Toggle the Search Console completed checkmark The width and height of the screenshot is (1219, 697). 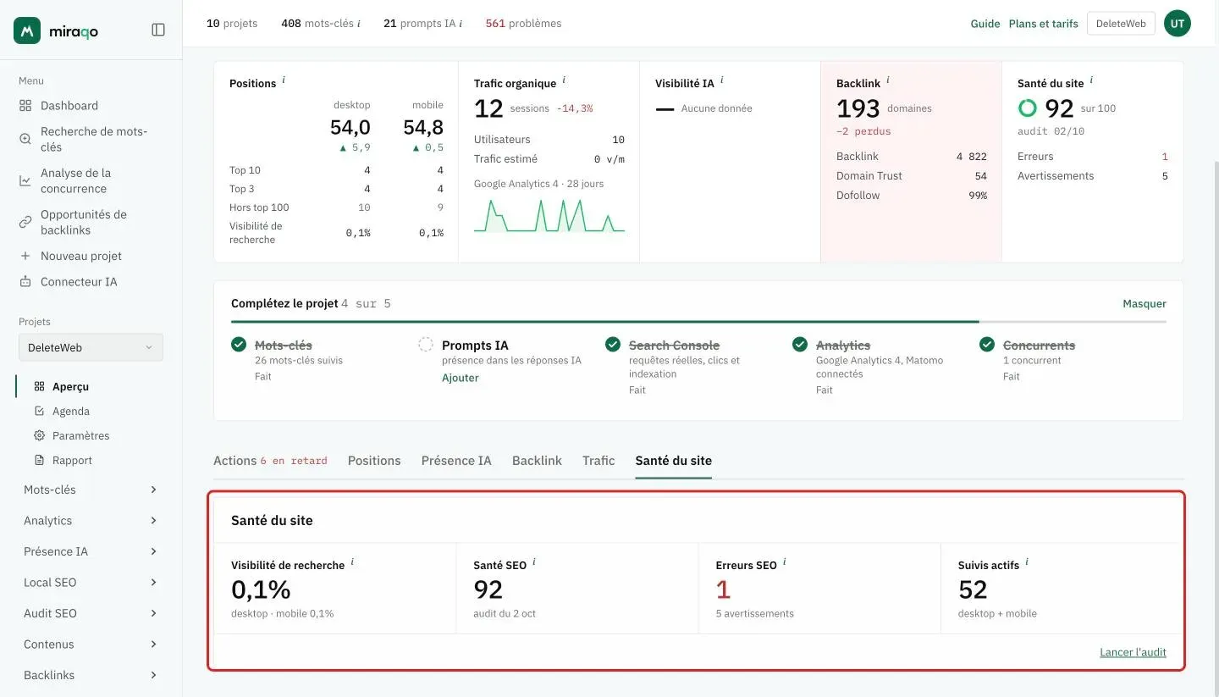613,345
